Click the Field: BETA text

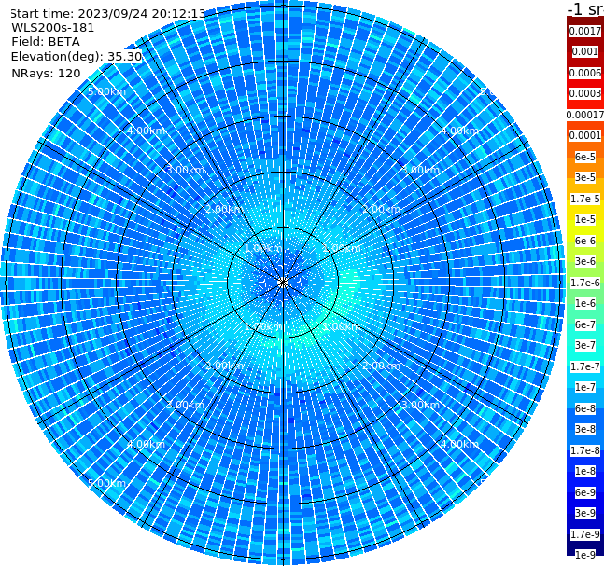(x=46, y=42)
